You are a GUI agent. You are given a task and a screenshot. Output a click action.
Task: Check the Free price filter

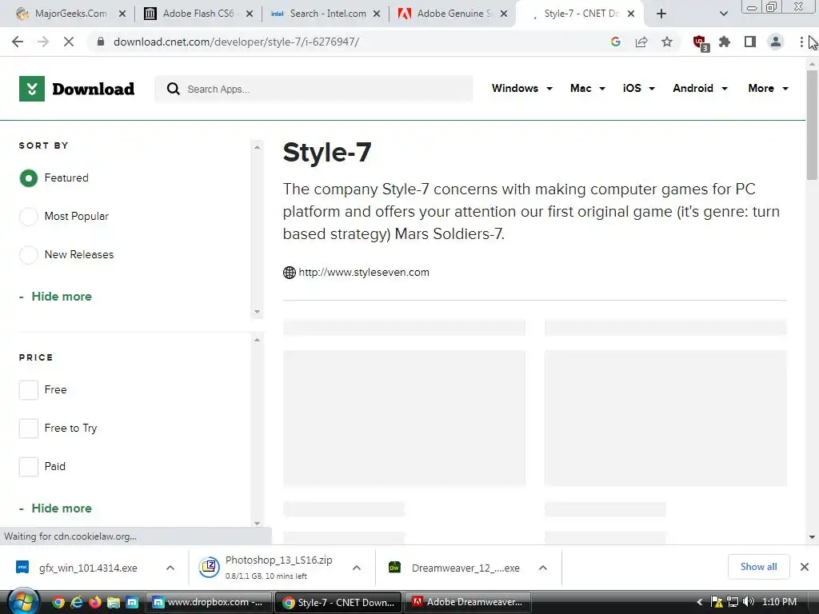tap(29, 390)
